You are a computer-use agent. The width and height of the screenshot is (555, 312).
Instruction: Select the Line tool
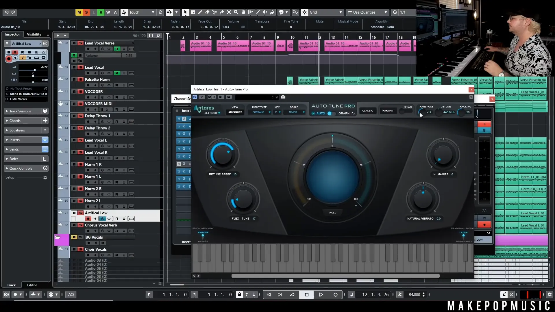point(258,12)
